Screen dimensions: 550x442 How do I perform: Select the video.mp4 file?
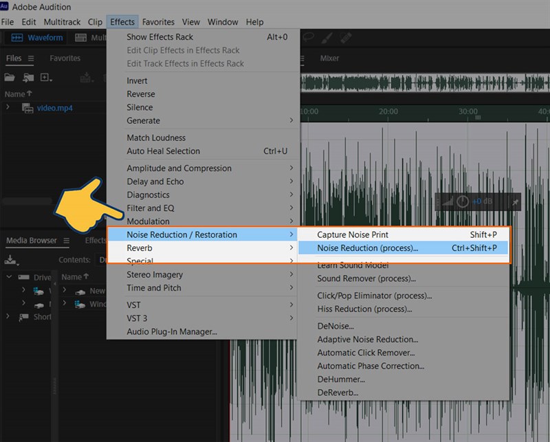point(56,107)
